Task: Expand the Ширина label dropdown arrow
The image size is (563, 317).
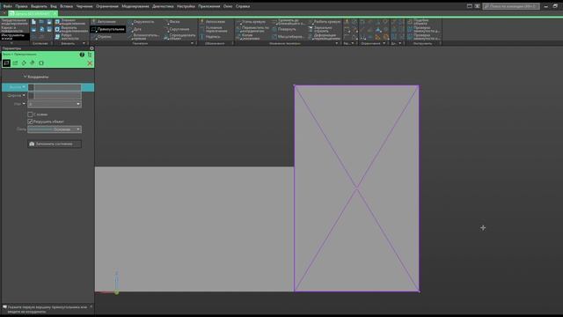Action: 24,95
